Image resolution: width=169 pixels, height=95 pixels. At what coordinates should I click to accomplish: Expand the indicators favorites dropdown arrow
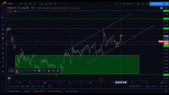click(x=38, y=4)
